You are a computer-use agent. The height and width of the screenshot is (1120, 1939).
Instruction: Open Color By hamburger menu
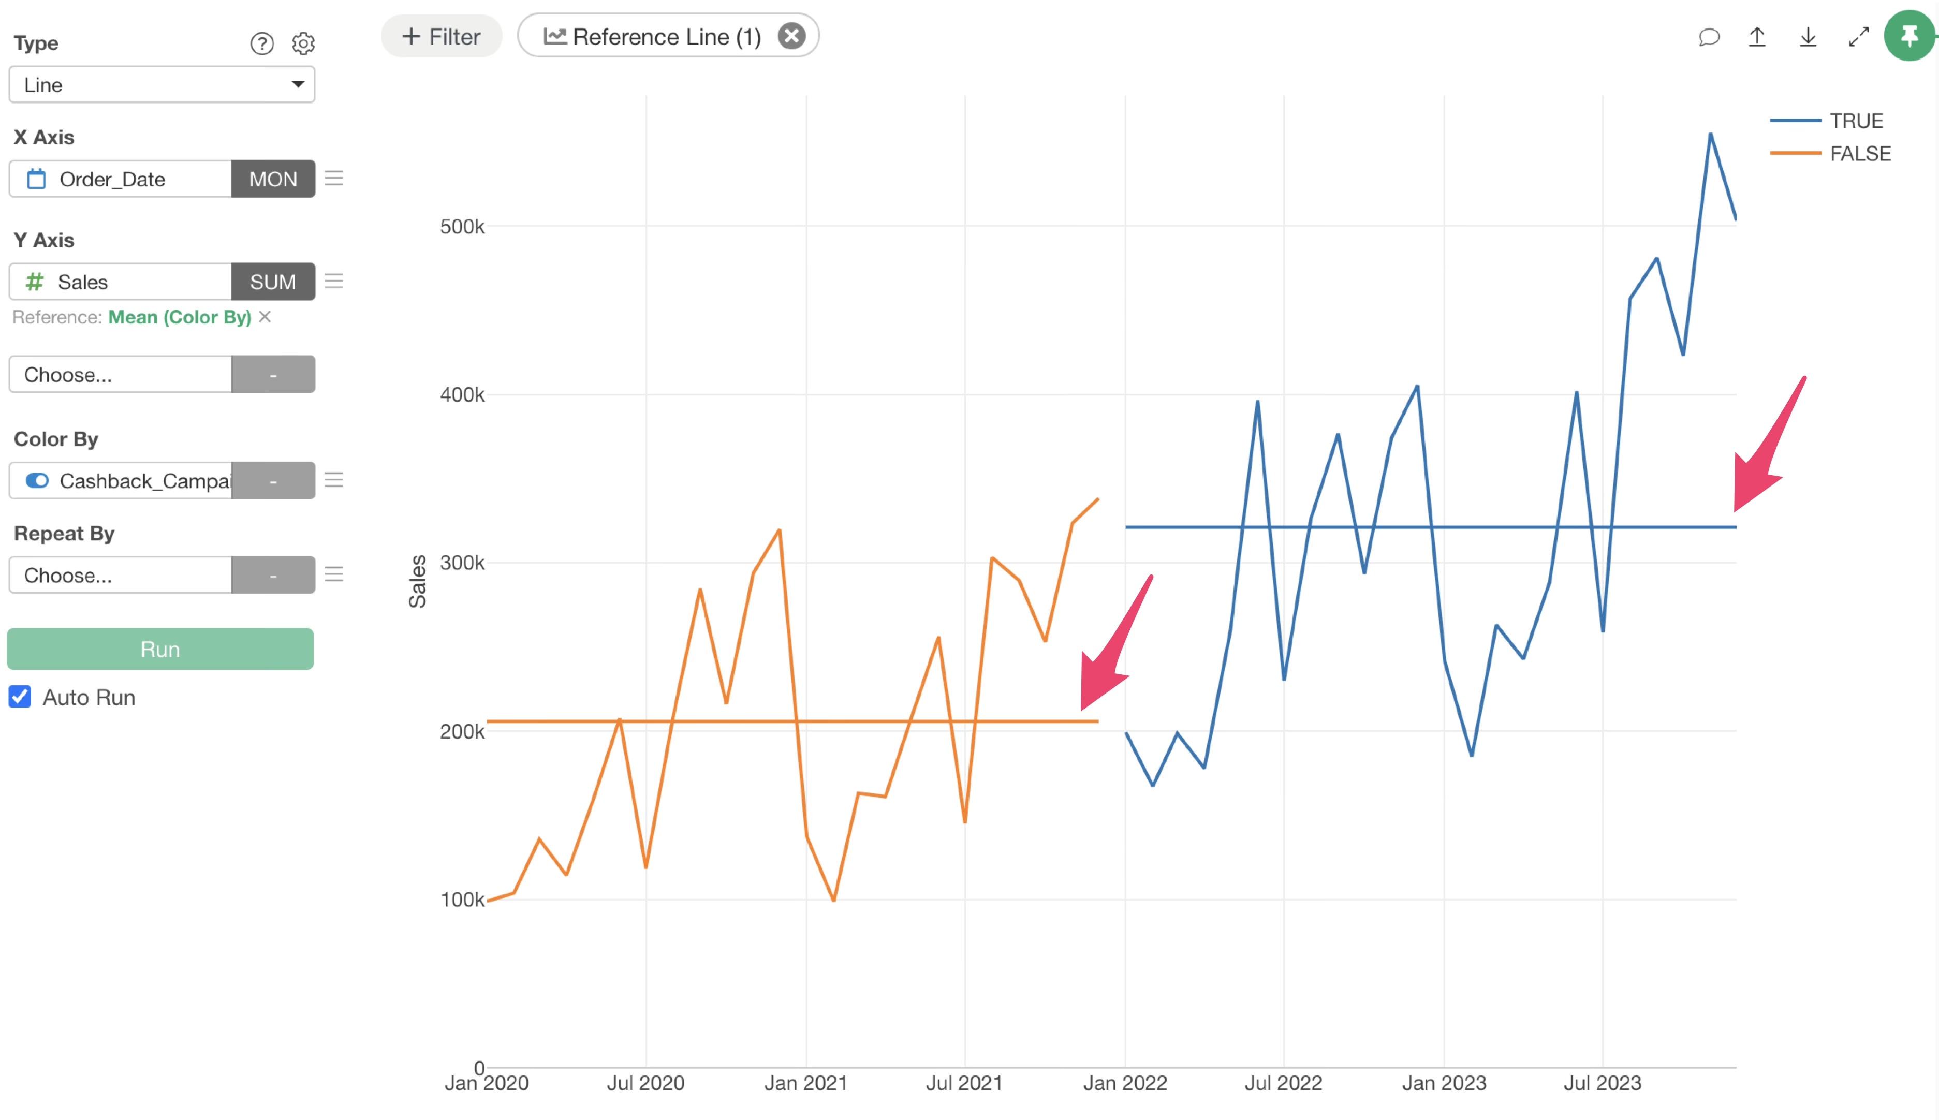[334, 481]
